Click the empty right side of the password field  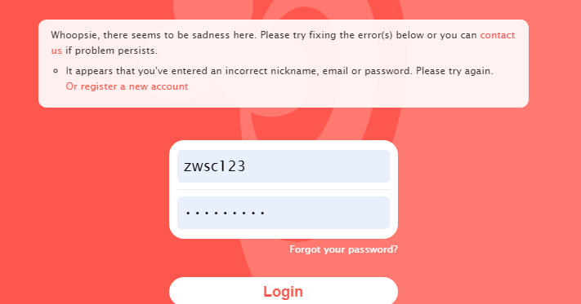point(333,213)
